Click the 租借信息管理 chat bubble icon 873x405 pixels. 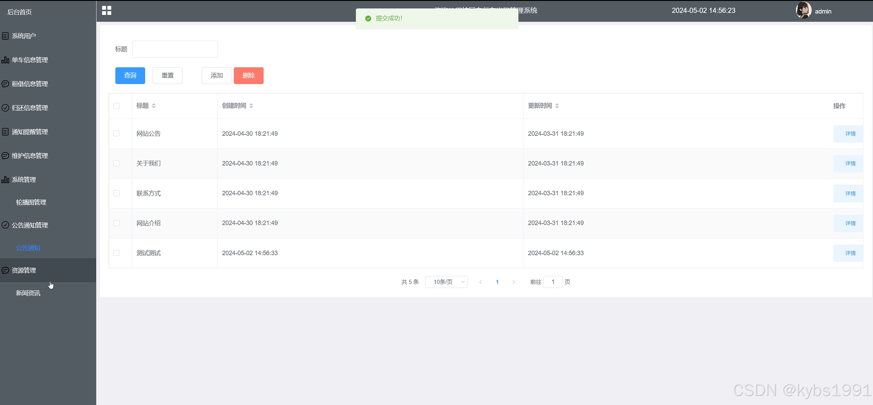(5, 84)
